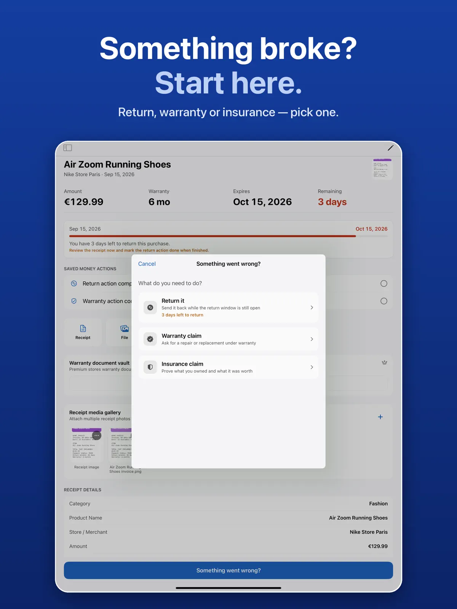457x609 pixels.
Task: Choose the Insurance claim option
Action: (x=228, y=367)
